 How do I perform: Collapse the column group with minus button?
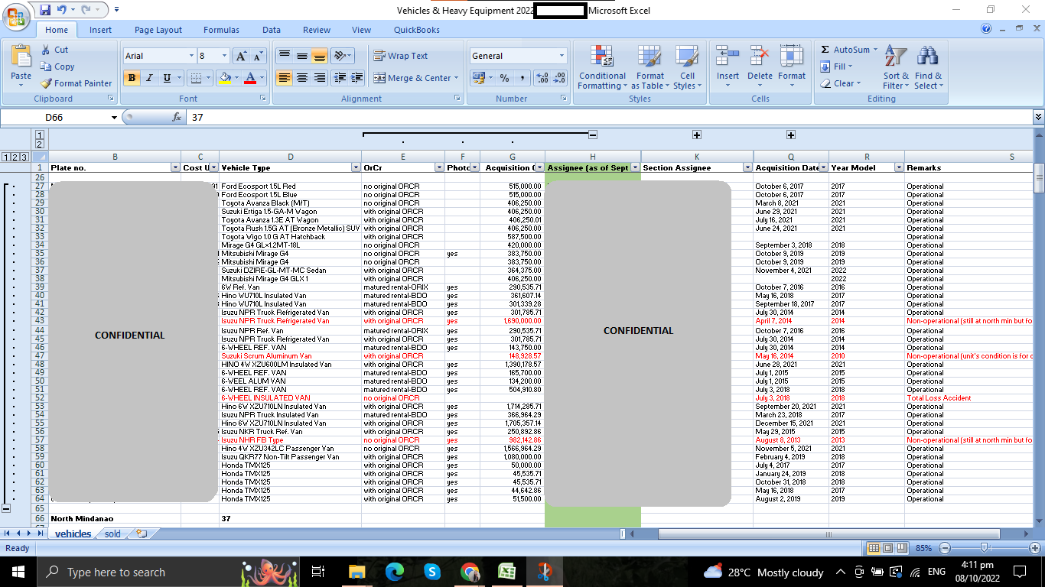click(593, 135)
